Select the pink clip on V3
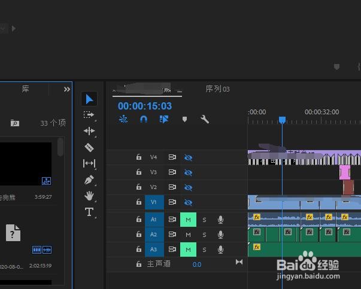The image size is (361, 289). 345,172
